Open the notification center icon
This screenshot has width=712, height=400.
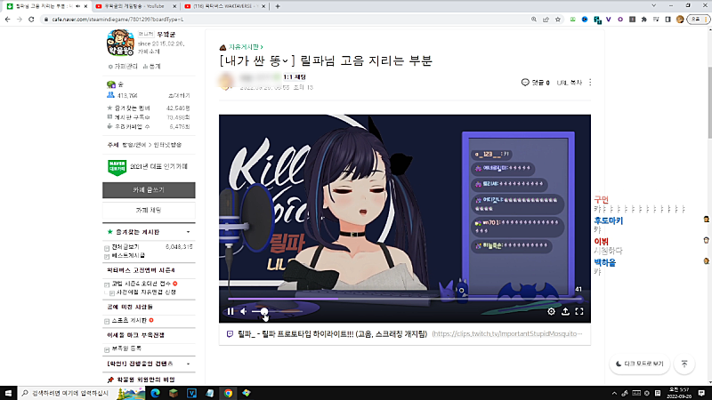(x=701, y=393)
